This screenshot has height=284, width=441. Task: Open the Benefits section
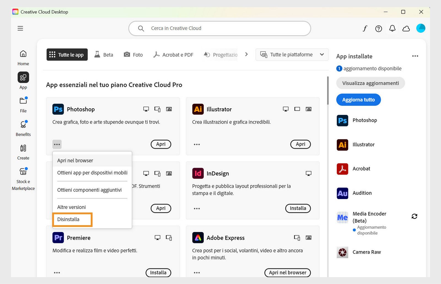point(23,127)
